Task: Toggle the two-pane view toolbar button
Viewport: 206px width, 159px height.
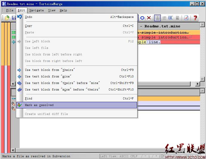Action: point(157,18)
